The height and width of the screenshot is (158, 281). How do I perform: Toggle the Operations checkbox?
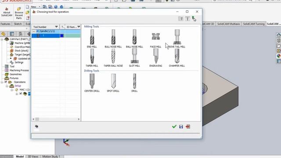pyautogui.click(x=6, y=82)
